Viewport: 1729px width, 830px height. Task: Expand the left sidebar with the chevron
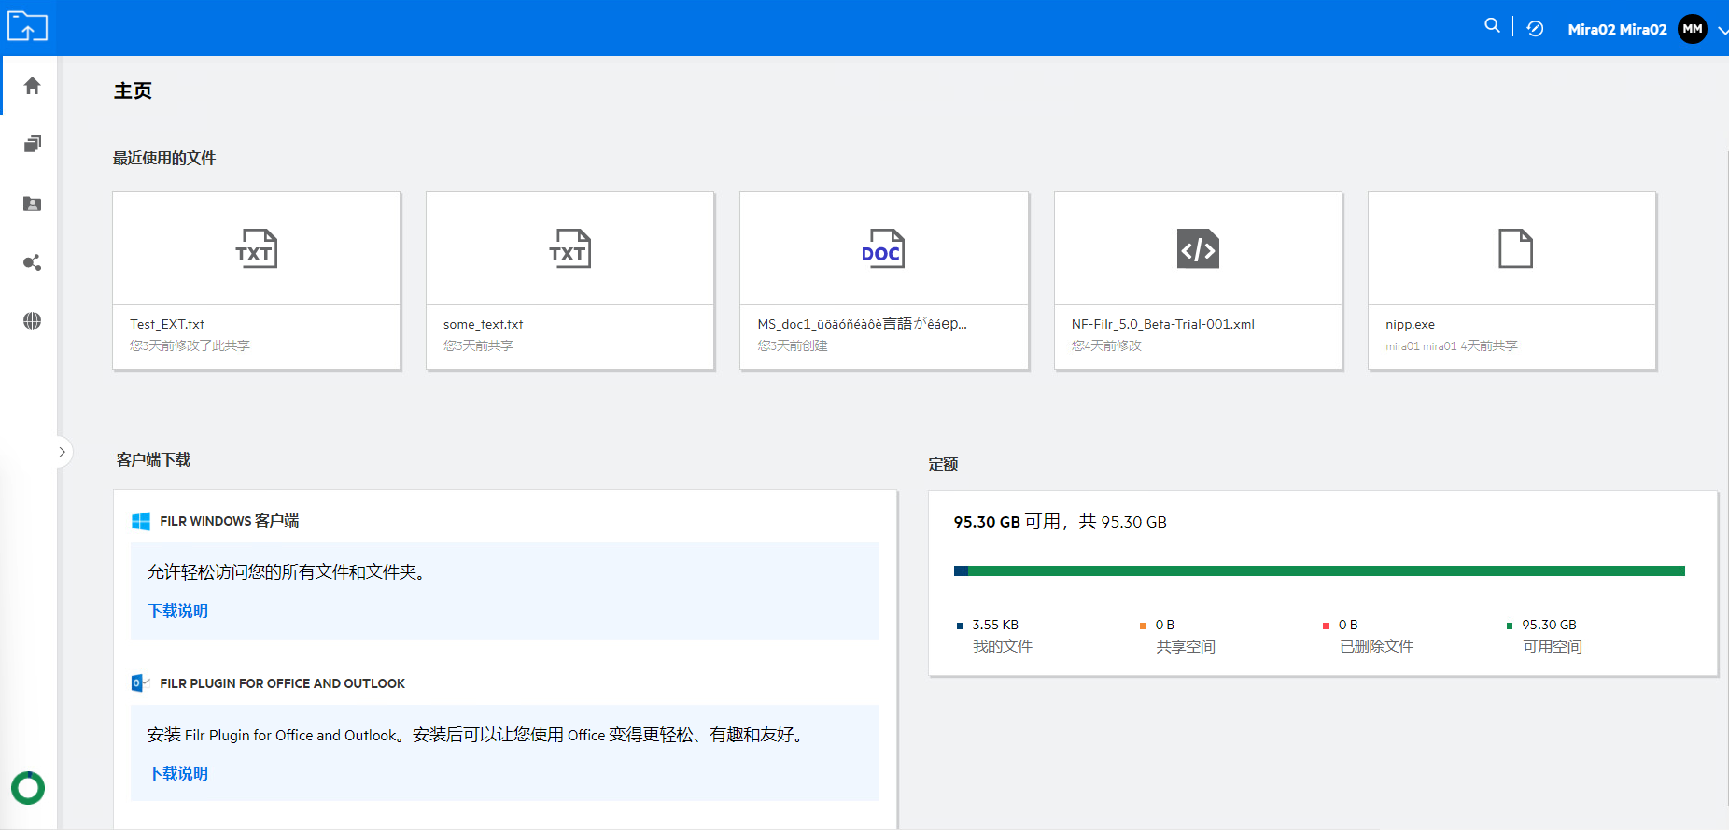[63, 453]
